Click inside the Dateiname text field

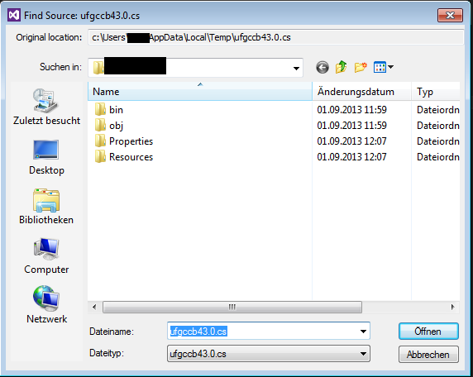(263, 332)
